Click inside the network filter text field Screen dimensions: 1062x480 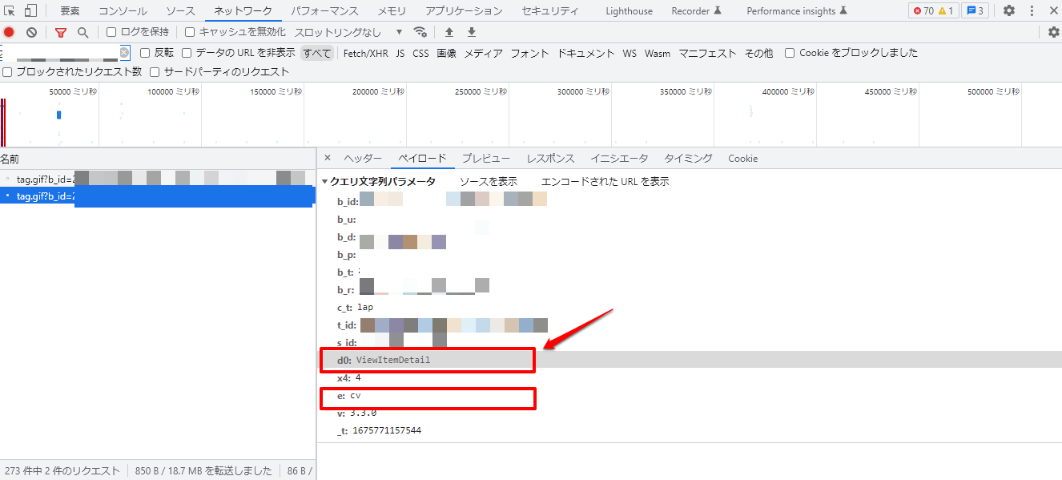coord(60,53)
